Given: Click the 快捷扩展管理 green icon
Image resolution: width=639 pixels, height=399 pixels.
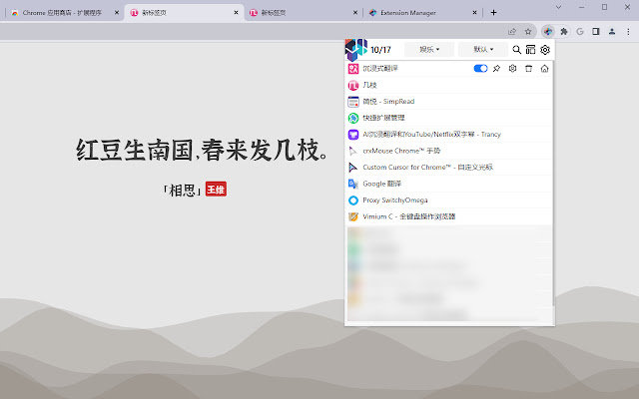Looking at the screenshot, I should tap(353, 118).
